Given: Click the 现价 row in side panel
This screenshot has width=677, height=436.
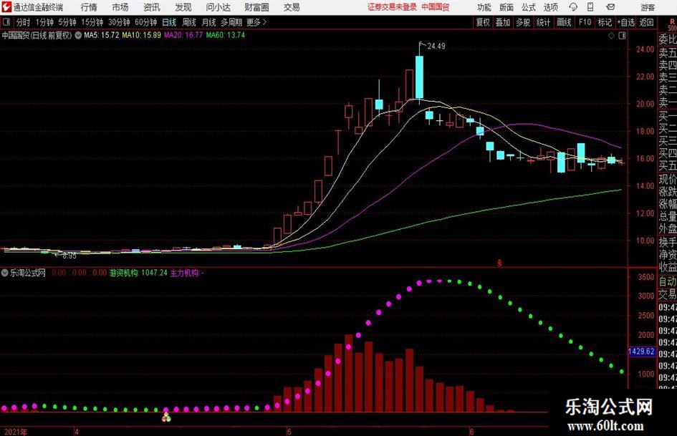Looking at the screenshot, I should point(667,179).
